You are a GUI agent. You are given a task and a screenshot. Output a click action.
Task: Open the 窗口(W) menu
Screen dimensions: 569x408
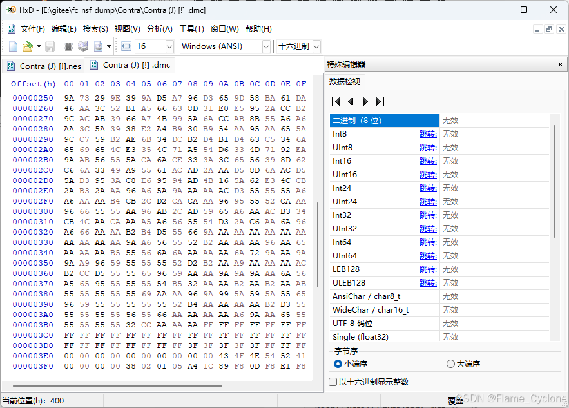(x=225, y=28)
